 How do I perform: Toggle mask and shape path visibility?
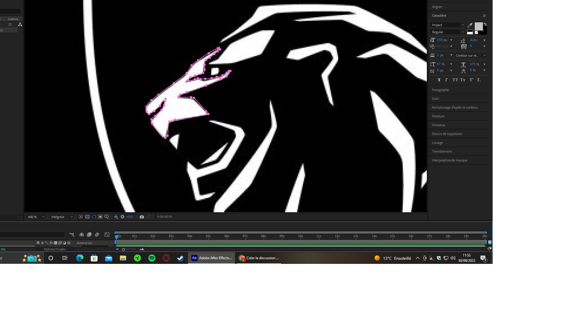(x=94, y=217)
